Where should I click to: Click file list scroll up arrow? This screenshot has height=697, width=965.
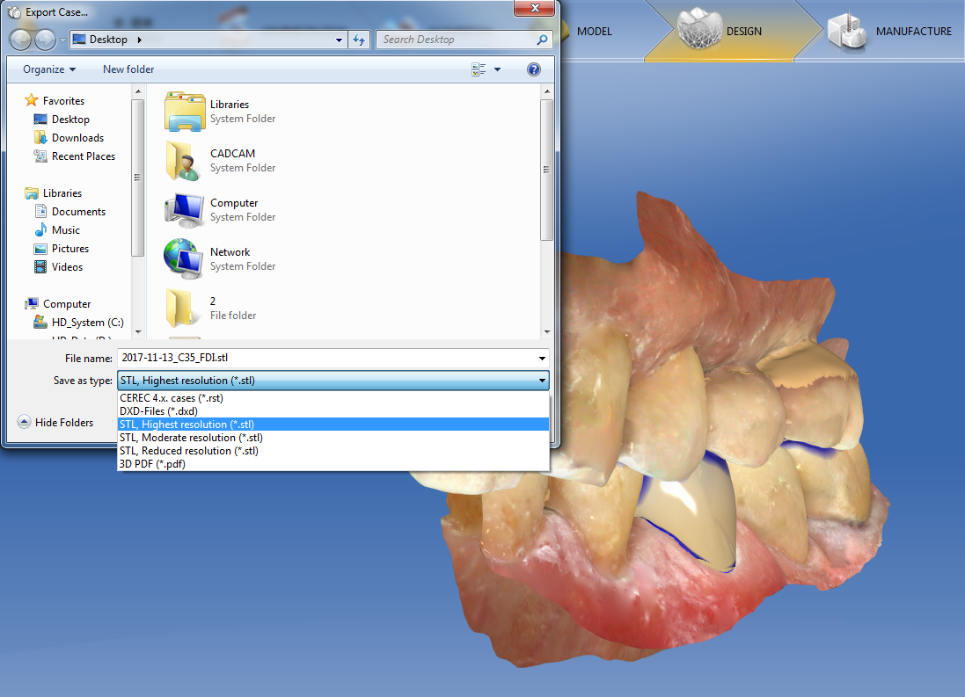pos(546,91)
